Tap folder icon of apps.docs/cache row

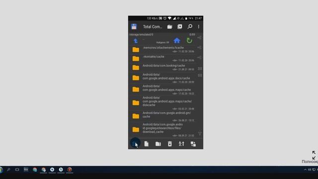[x=136, y=78]
